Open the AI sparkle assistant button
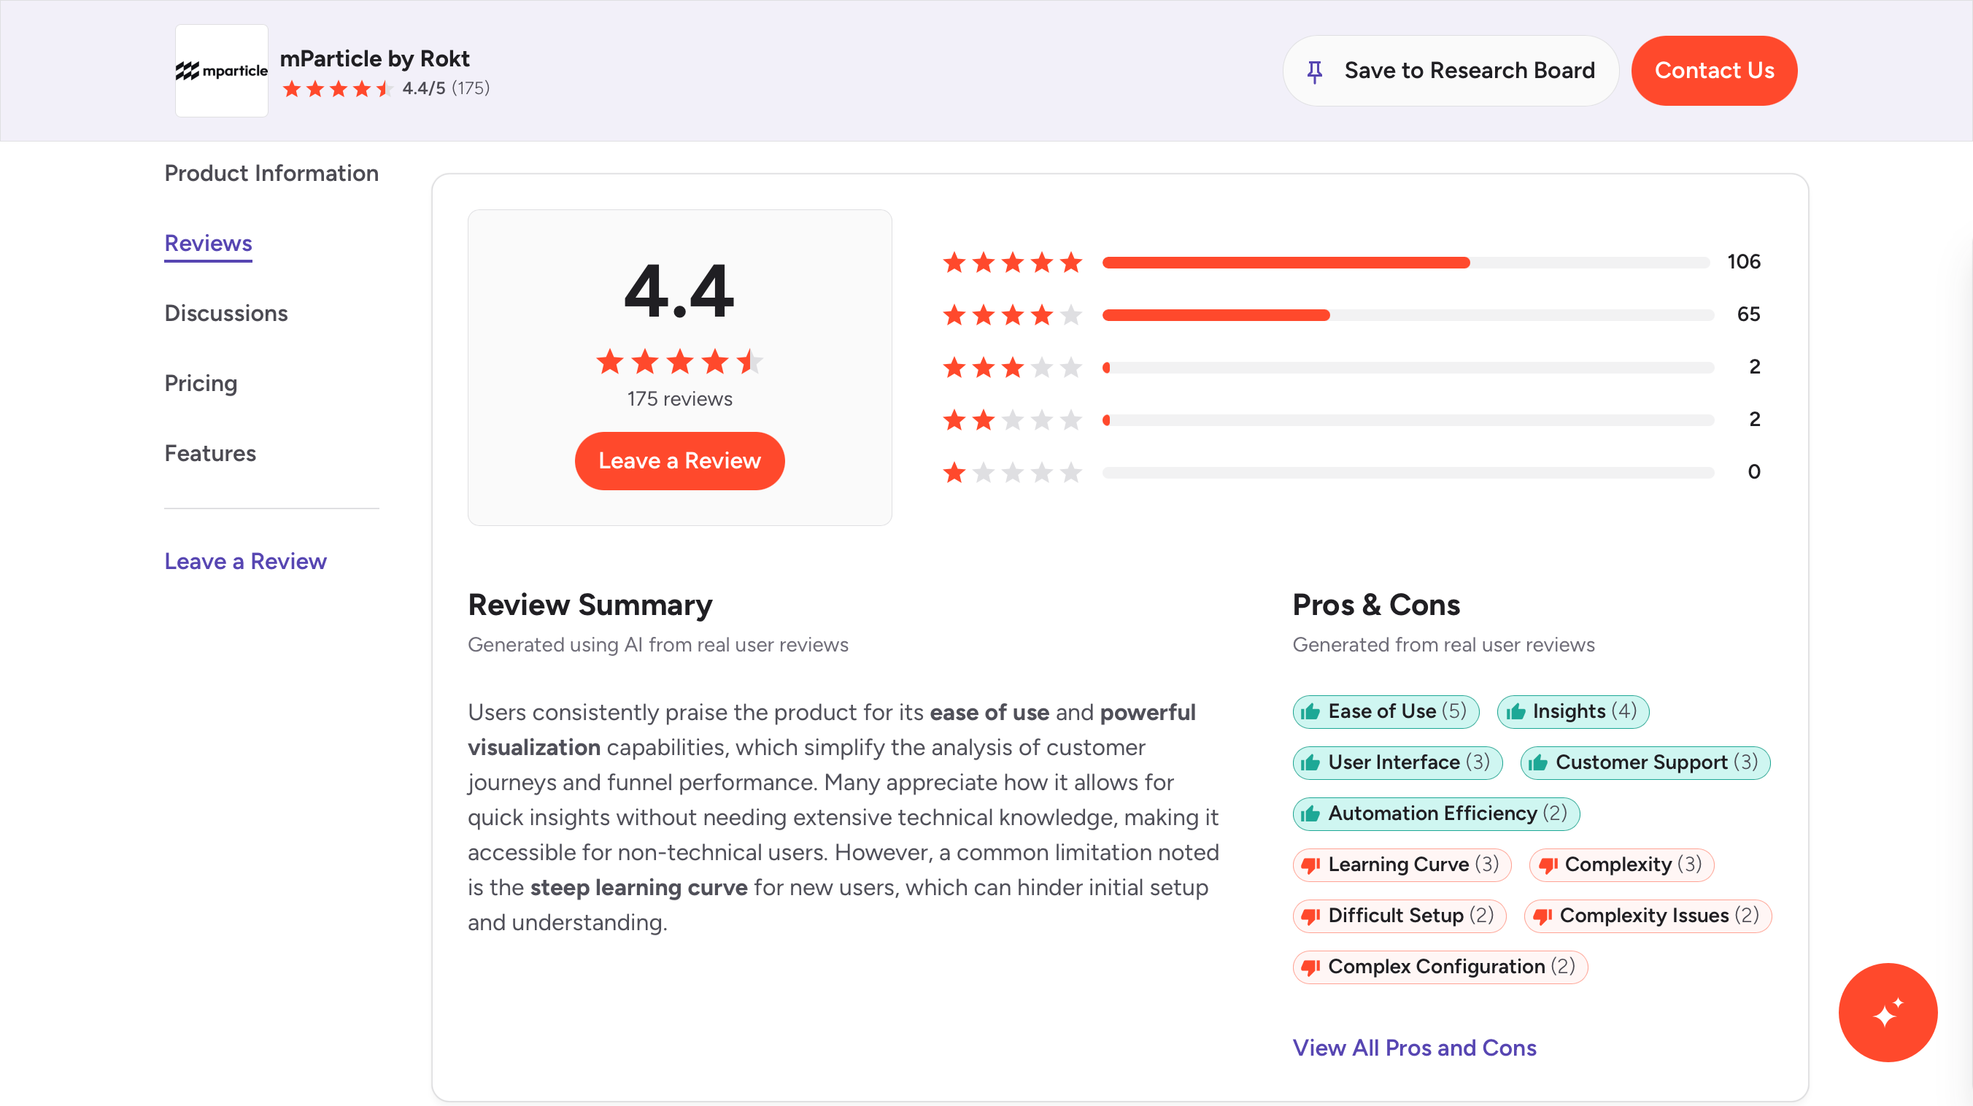Screen dimensions: 1973x1106 click(x=1887, y=1012)
